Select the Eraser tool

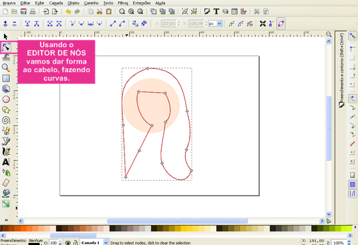6,183
